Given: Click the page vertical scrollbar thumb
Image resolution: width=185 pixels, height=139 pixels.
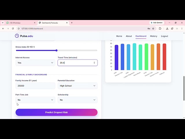Looking at the screenshot, I should (x=184, y=88).
